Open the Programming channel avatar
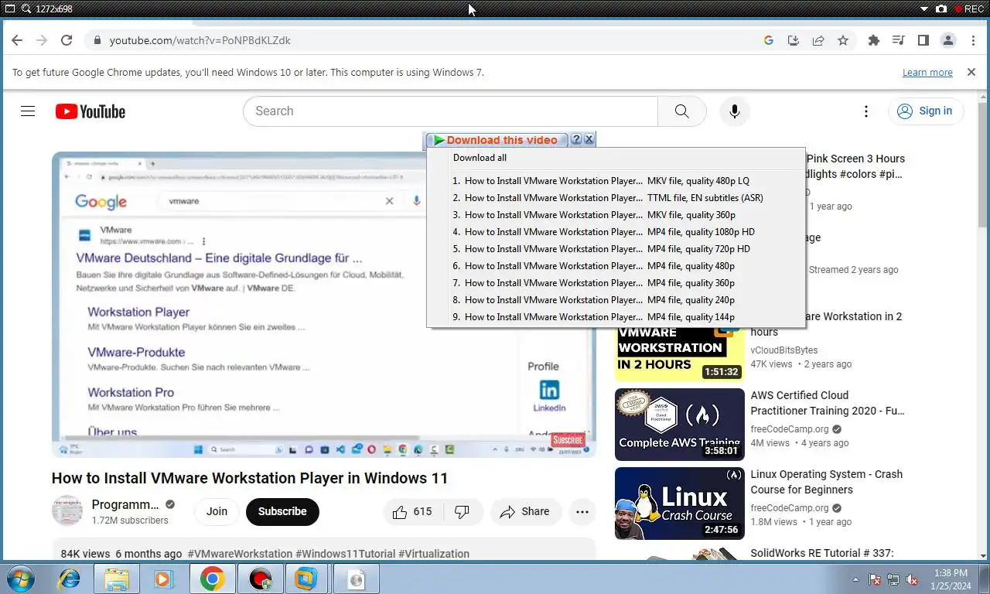 click(x=67, y=511)
